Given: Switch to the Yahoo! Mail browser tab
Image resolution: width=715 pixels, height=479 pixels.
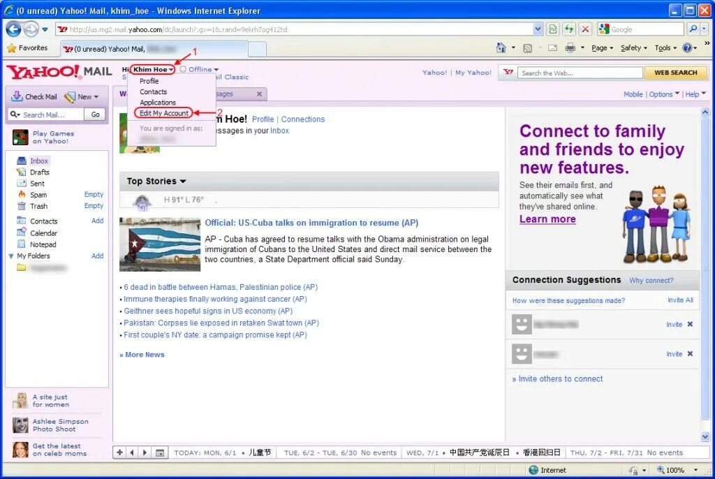Looking at the screenshot, I should click(154, 49).
